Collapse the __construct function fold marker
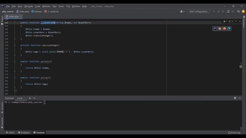 (x=15, y=23)
